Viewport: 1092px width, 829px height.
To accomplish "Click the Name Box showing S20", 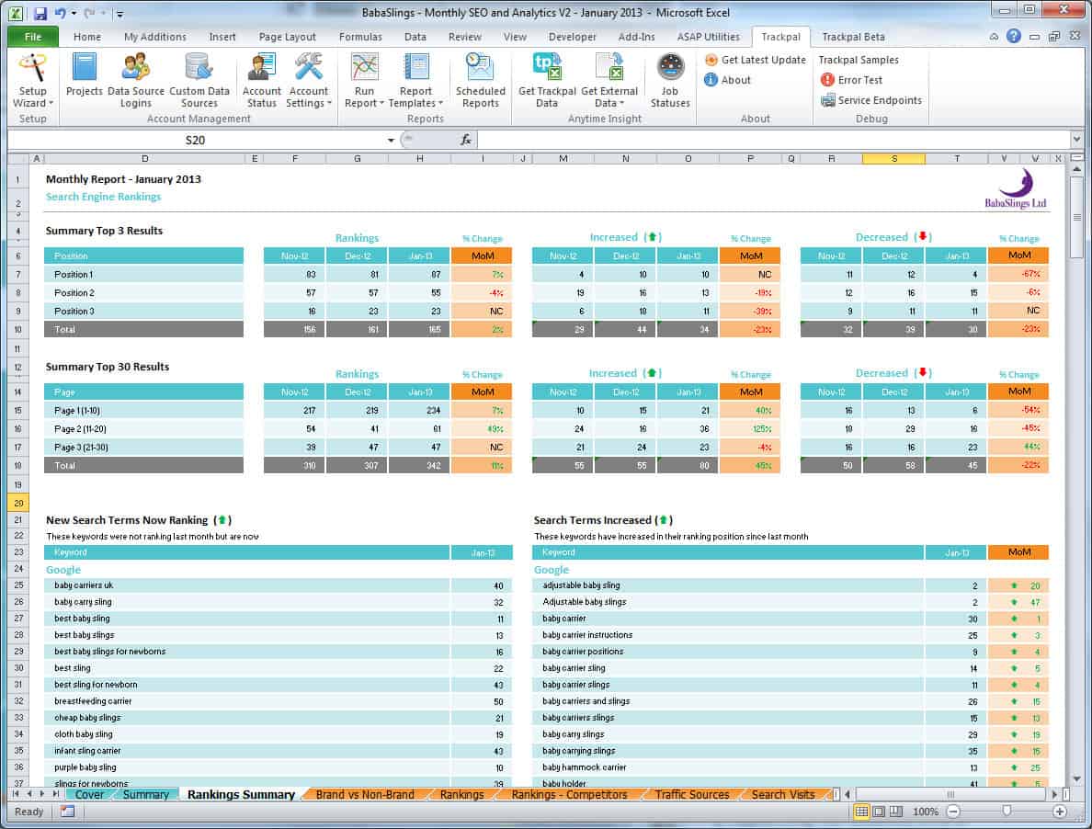I will pyautogui.click(x=196, y=140).
